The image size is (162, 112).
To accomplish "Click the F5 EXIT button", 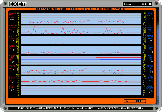I will [x=135, y=101].
